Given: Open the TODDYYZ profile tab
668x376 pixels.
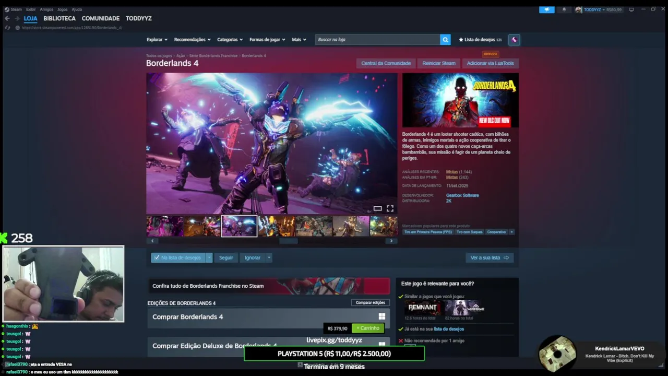Looking at the screenshot, I should [x=139, y=18].
